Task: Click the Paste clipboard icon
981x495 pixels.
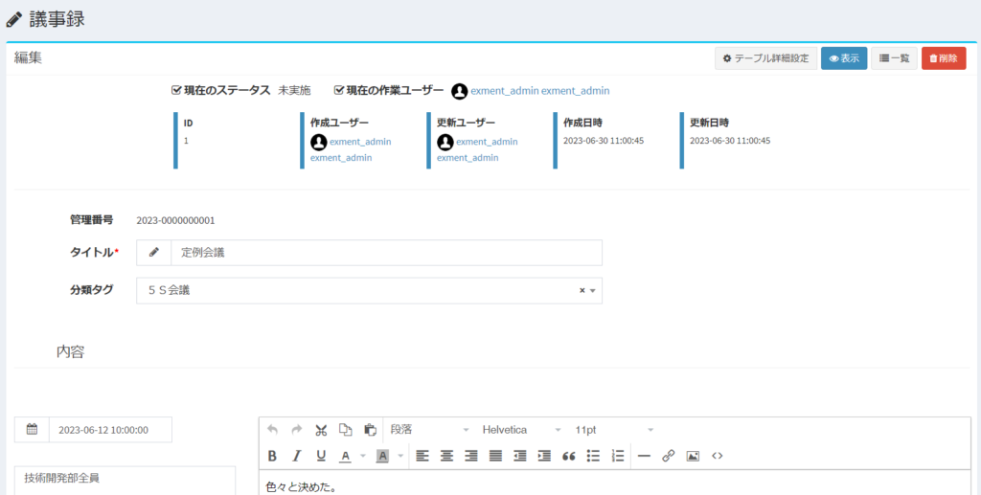Action: (x=370, y=430)
